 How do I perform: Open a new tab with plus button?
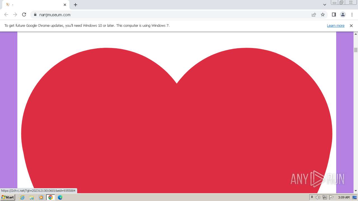[76, 5]
